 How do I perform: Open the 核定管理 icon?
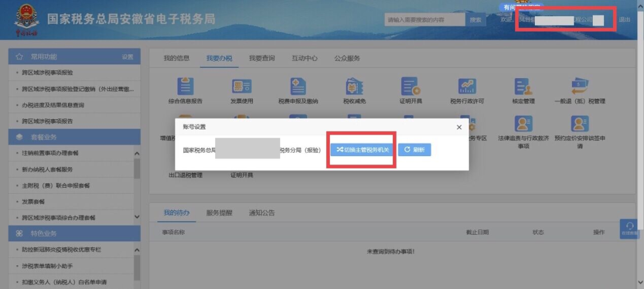[524, 86]
